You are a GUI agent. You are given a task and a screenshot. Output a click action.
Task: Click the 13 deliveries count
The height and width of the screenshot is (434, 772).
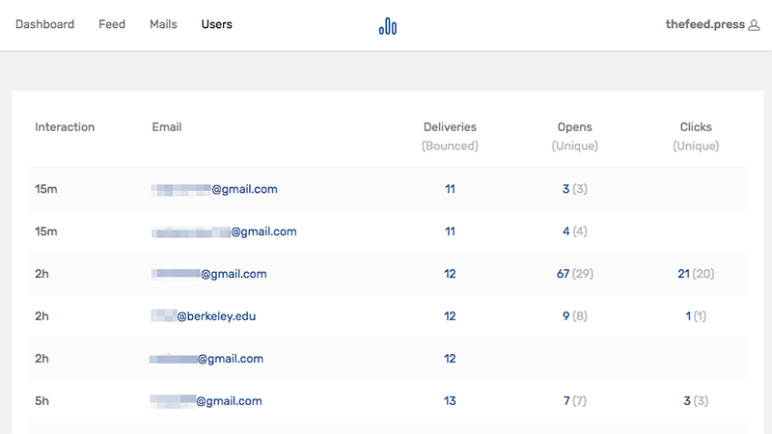[450, 401]
